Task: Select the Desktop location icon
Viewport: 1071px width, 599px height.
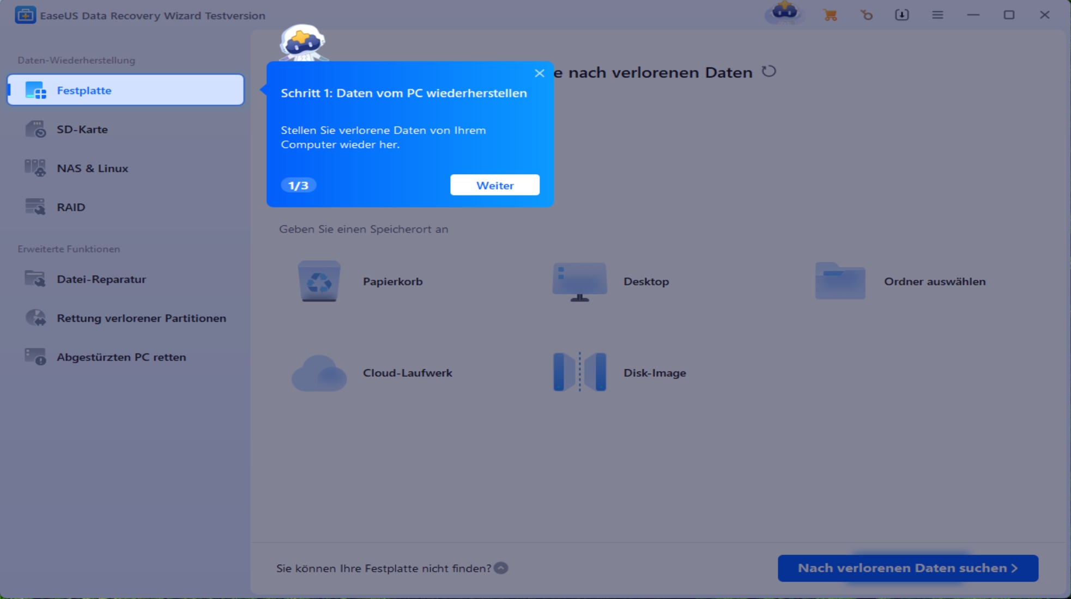Action: point(579,281)
